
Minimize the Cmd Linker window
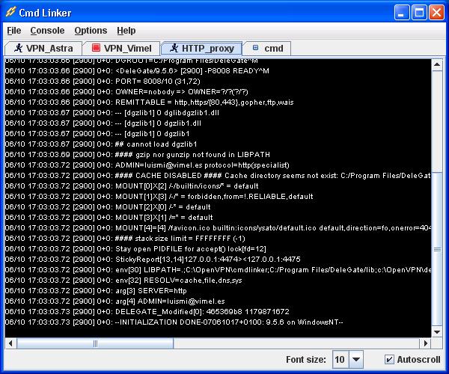401,13
